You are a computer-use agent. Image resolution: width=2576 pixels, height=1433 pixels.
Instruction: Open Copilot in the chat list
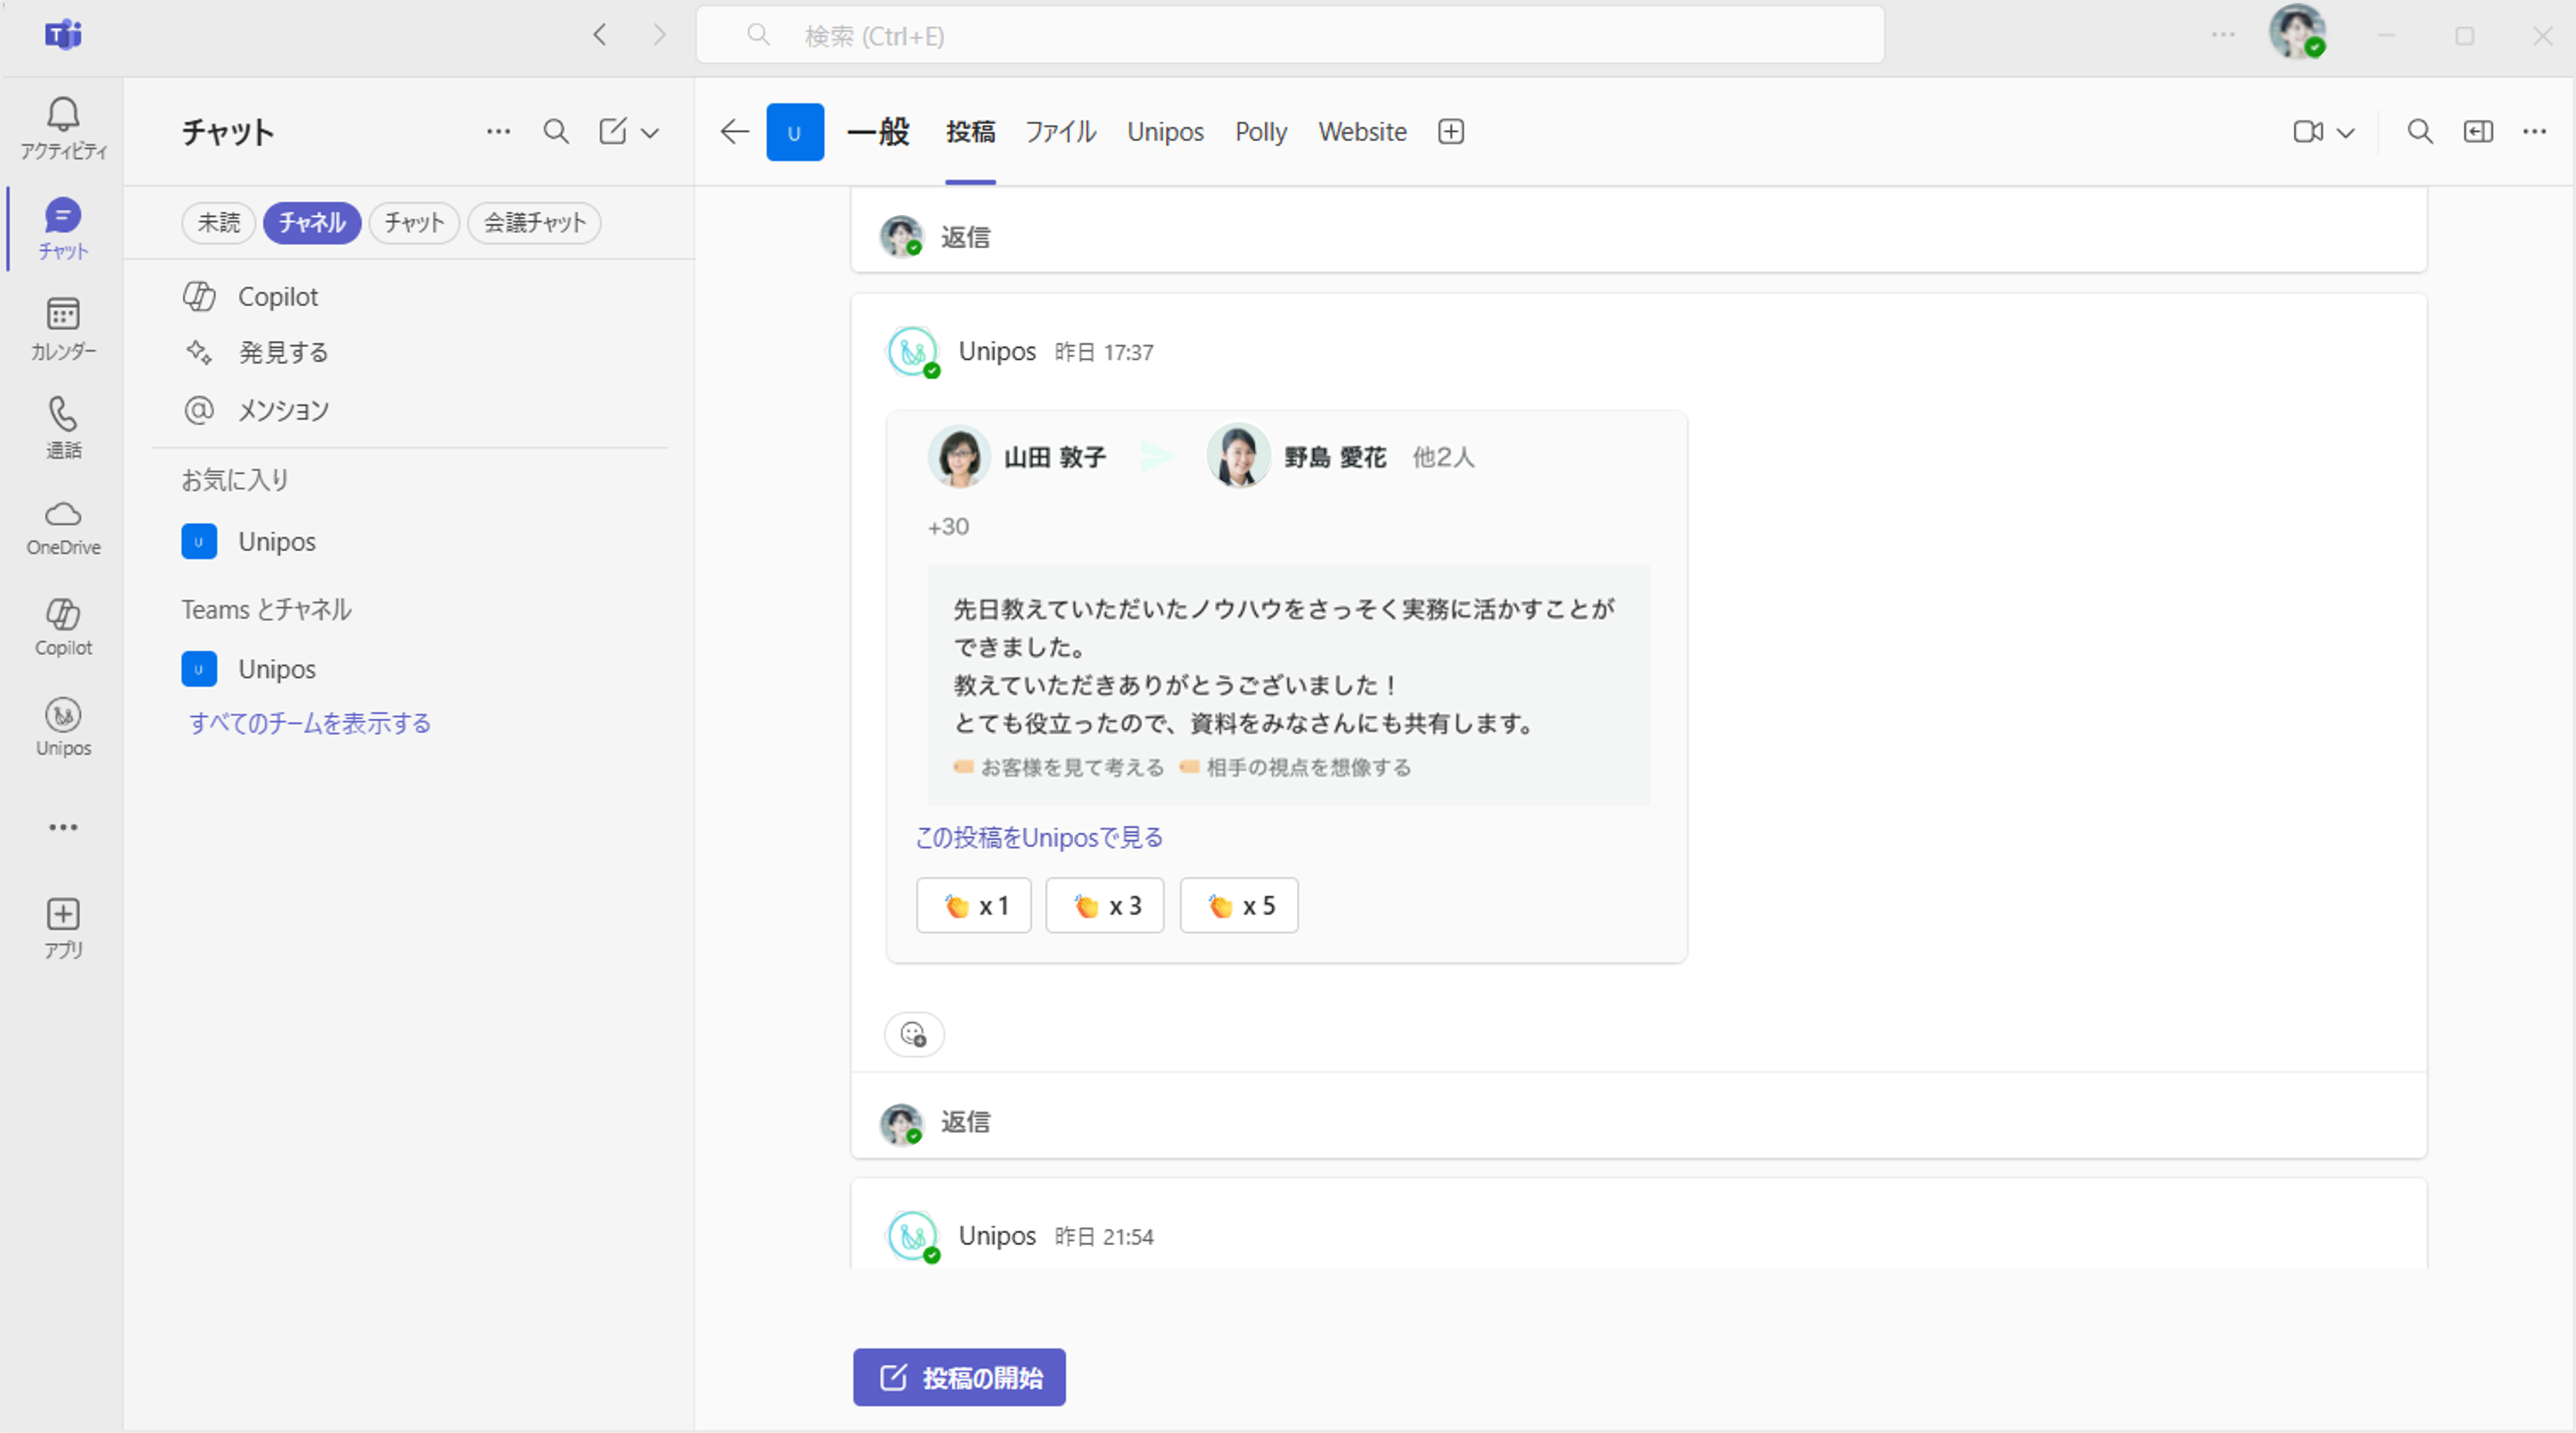pyautogui.click(x=410, y=297)
